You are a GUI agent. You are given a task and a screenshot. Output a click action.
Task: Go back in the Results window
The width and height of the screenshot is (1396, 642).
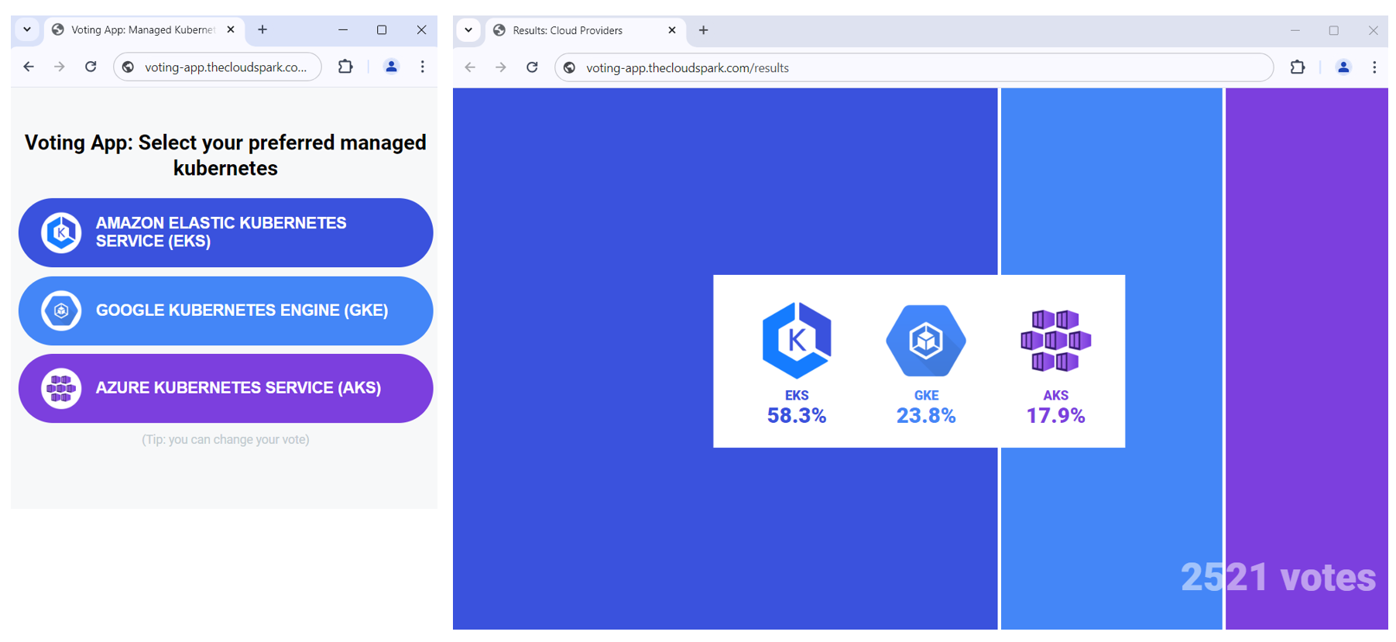coord(470,67)
